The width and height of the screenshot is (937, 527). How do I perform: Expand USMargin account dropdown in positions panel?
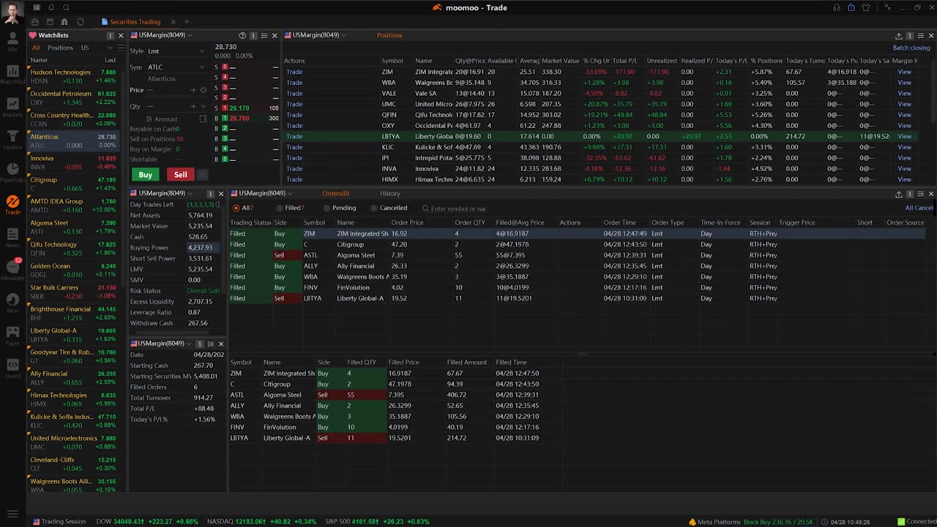343,35
